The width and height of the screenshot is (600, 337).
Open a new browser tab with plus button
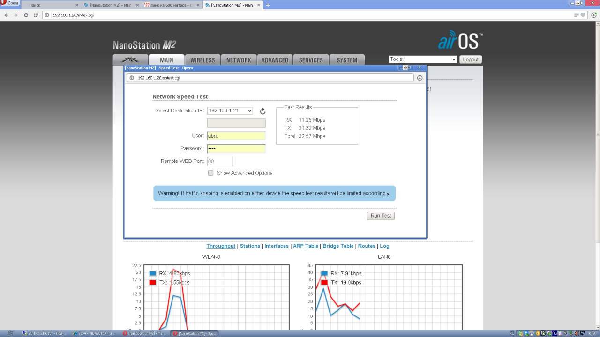pyautogui.click(x=268, y=5)
